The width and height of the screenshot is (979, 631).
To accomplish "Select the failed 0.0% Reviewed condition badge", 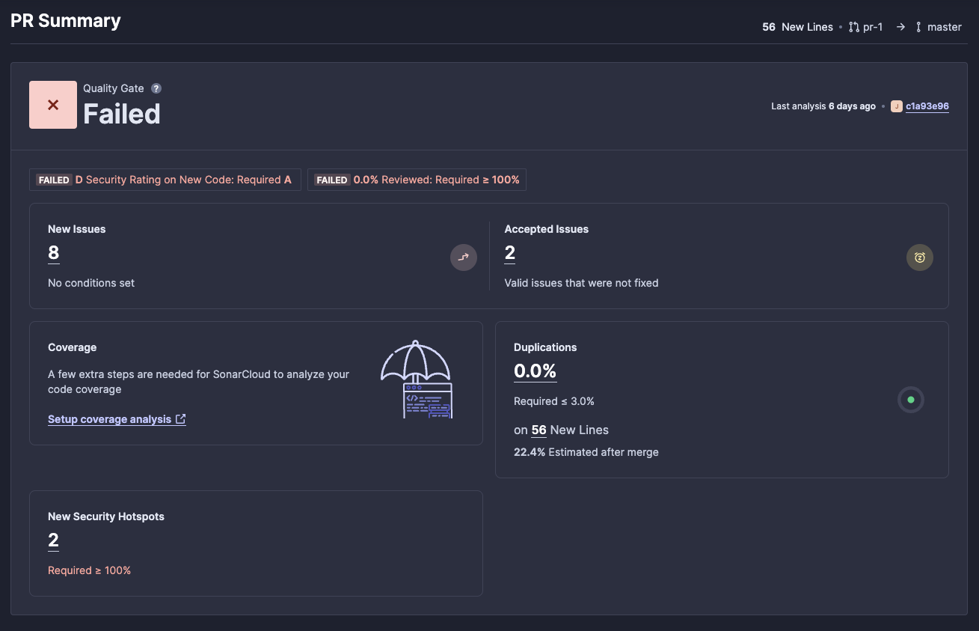I will [417, 180].
